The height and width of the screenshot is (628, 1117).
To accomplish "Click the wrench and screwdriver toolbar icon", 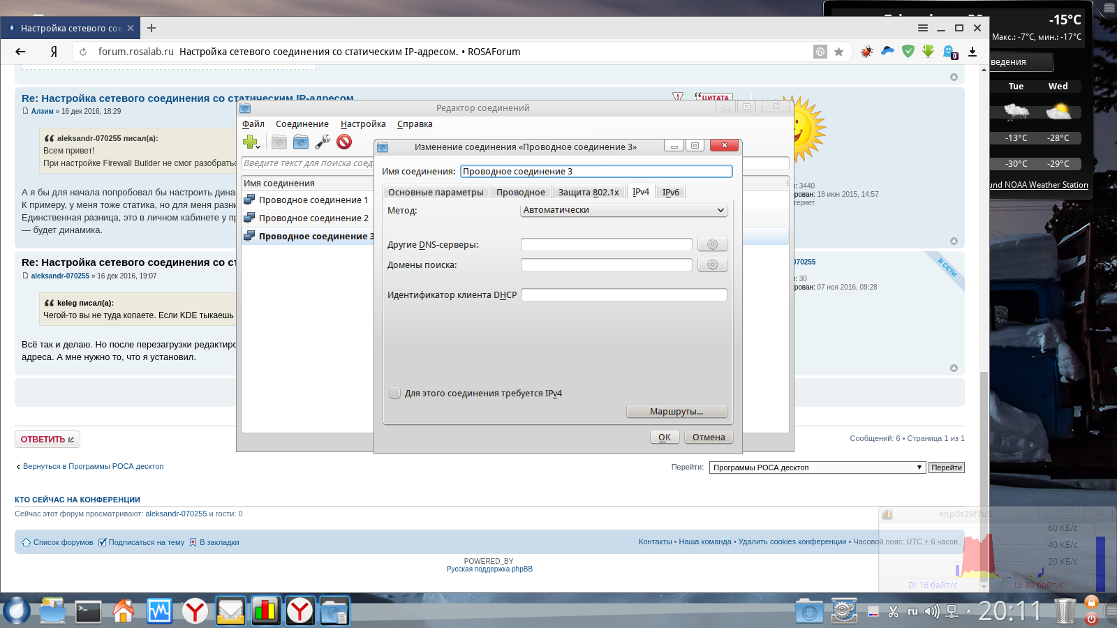I will pyautogui.click(x=323, y=142).
